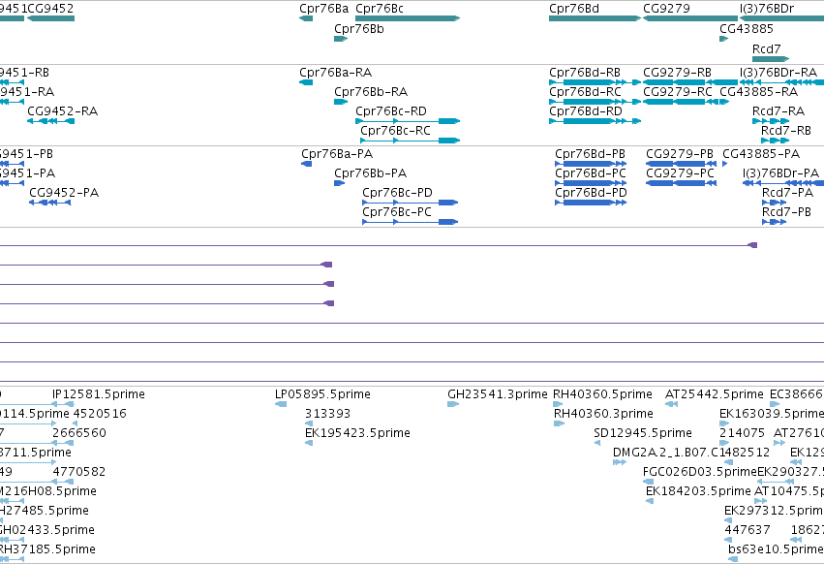Select the Cpr76Bc gene feature bar
The width and height of the screenshot is (824, 564).
pyautogui.click(x=408, y=18)
